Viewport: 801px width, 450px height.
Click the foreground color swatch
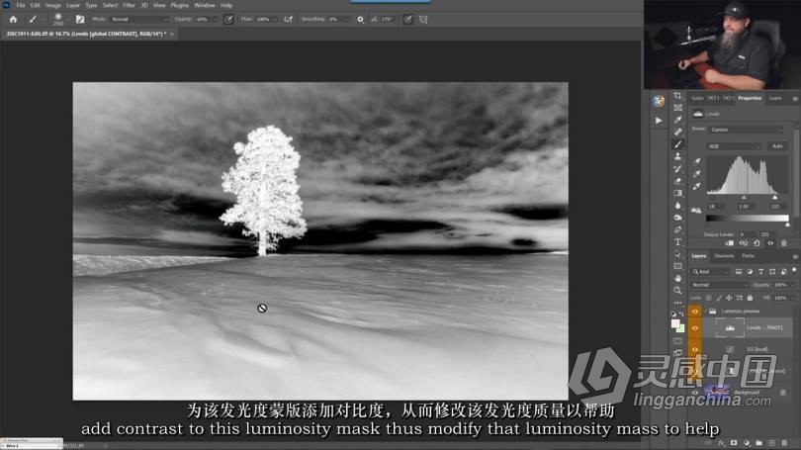[675, 322]
